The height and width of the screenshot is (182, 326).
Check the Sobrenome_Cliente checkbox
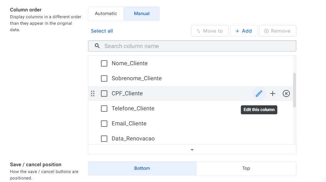click(104, 78)
